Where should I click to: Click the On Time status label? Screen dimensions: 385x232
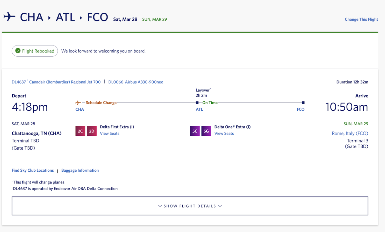pos(210,103)
